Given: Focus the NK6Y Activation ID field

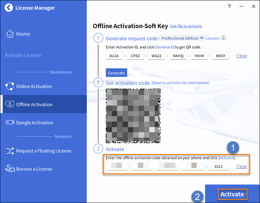Looking at the screenshot, I should coord(221,55).
